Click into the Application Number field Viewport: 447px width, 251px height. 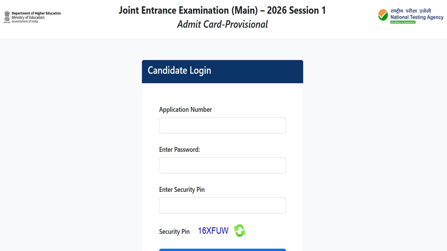pos(222,125)
